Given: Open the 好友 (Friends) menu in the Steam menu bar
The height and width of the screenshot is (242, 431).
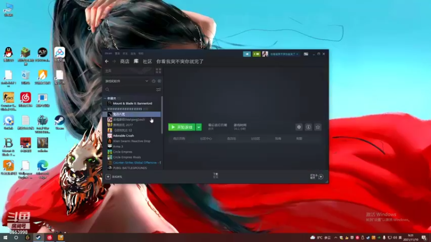Looking at the screenshot, I should (126, 53).
